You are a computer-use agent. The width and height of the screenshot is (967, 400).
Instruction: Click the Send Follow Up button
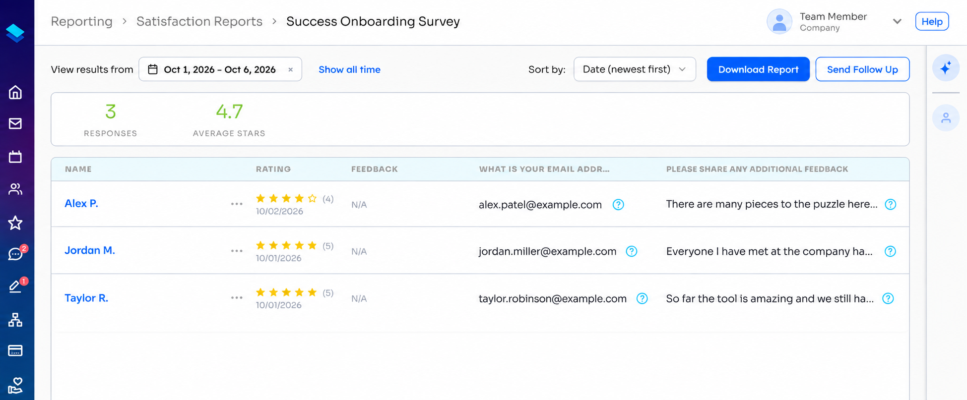pos(862,69)
